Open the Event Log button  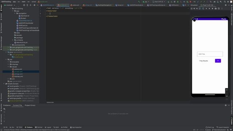coord(210,127)
